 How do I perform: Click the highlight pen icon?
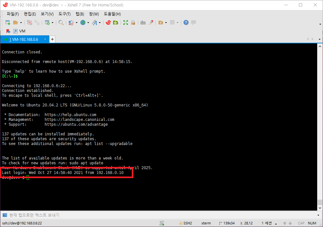tap(151, 23)
